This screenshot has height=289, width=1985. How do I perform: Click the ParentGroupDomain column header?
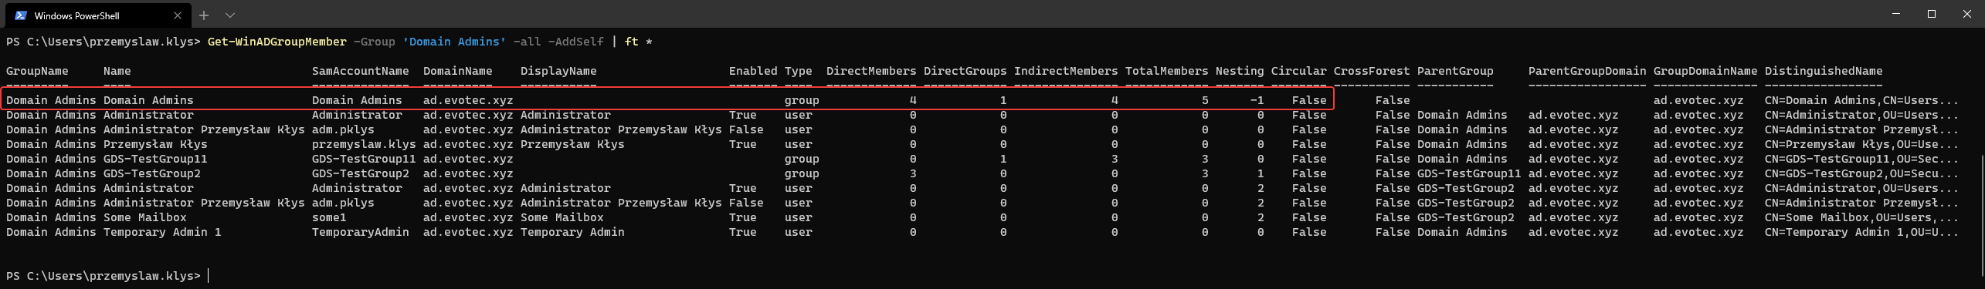coord(1587,71)
